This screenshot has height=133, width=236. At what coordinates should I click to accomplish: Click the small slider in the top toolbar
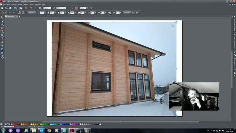[x=70, y=8]
